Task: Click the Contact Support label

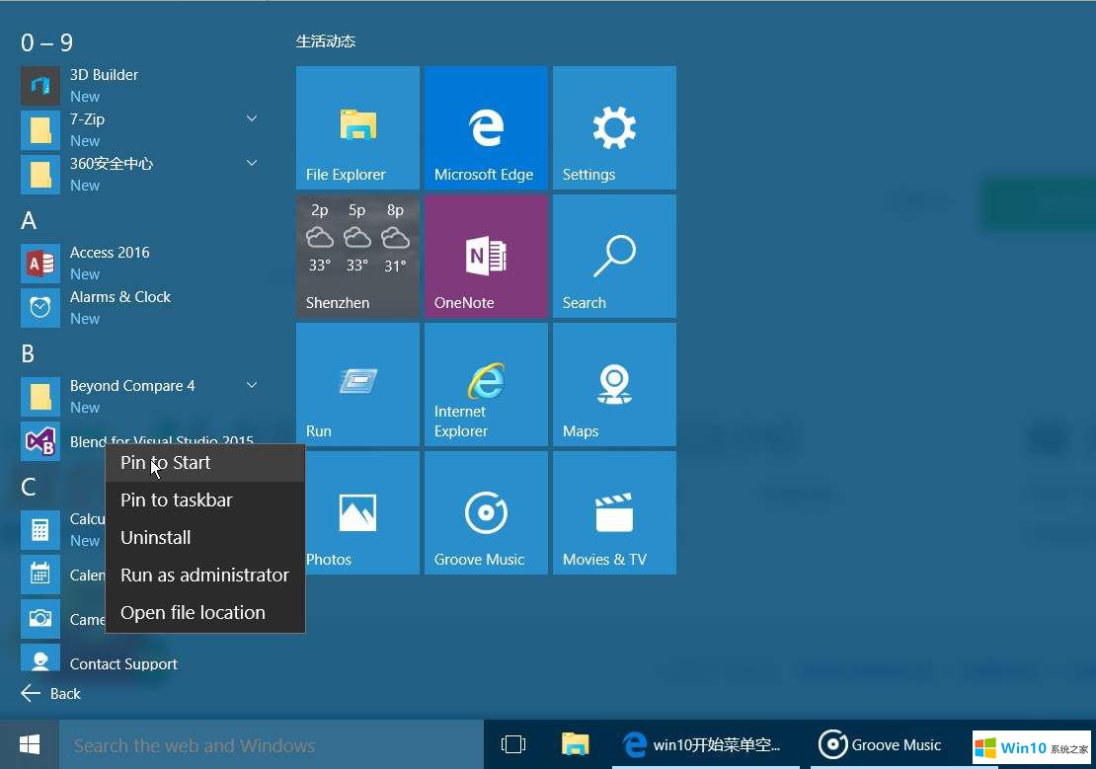Action: [123, 664]
